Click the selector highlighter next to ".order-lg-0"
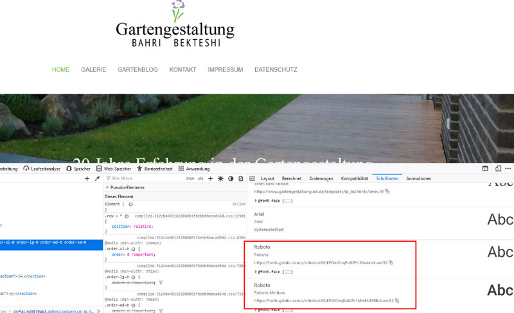 pos(133,277)
